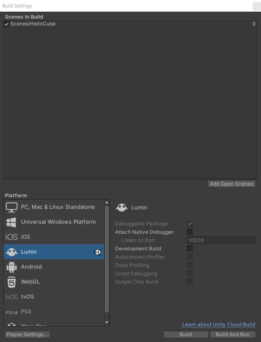Toggle Scenes/HelloCube scene checkbox

click(x=7, y=24)
